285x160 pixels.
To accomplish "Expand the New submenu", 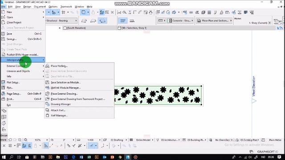I will [x=23, y=12].
